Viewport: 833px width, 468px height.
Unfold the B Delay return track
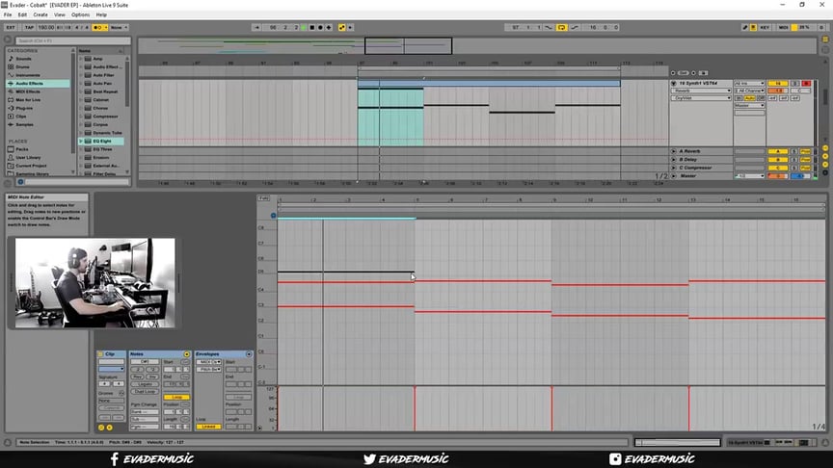(674, 159)
